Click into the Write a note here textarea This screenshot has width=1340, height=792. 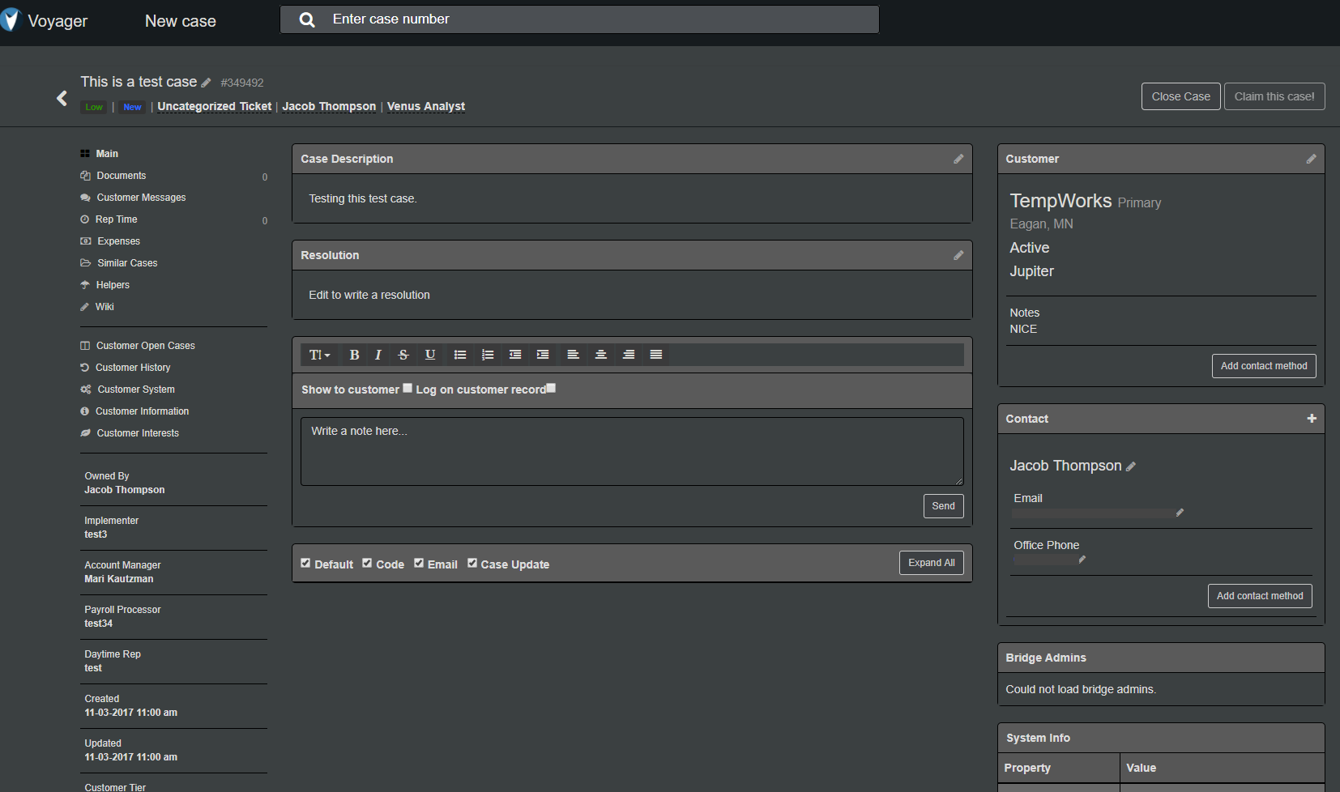click(632, 451)
